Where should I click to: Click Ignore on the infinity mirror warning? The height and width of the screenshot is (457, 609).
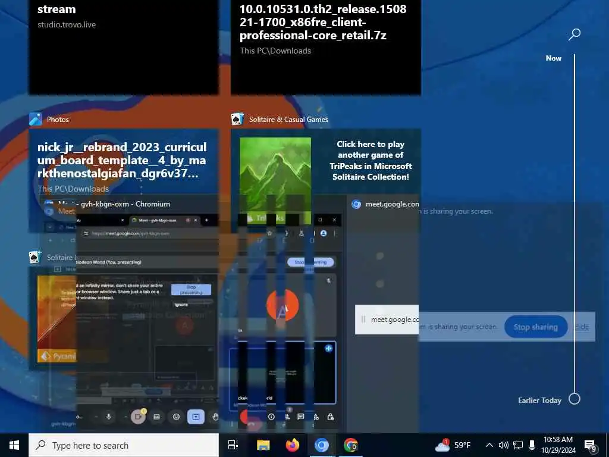(181, 305)
